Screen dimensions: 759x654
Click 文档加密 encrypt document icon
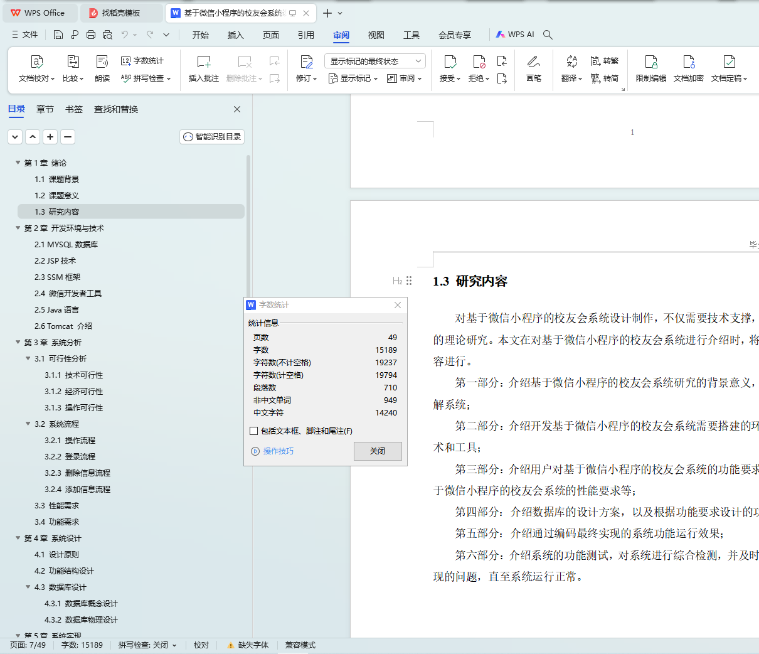pos(689,62)
